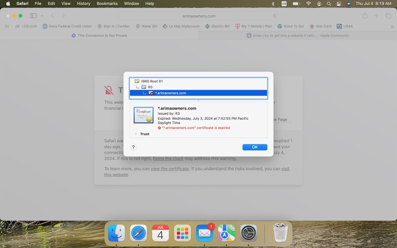
Task: Click the arimaowners.com address bar
Action: click(198, 16)
